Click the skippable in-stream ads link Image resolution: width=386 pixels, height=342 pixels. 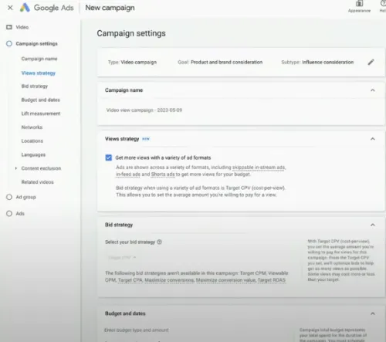pos(259,168)
